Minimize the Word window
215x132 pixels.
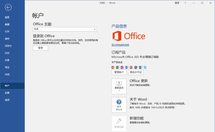click(x=193, y=3)
